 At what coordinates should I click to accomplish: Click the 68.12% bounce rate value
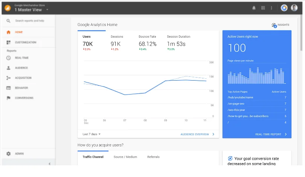click(x=148, y=44)
